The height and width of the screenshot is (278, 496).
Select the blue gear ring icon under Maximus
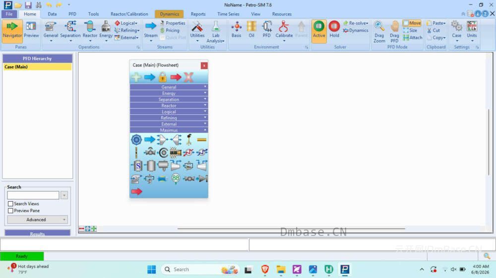tap(136, 139)
